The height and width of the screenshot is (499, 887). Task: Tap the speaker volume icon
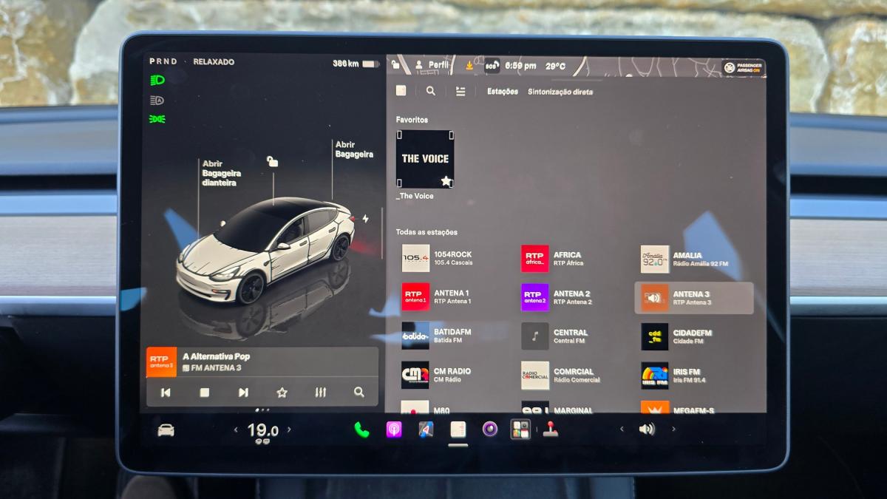[x=647, y=429]
